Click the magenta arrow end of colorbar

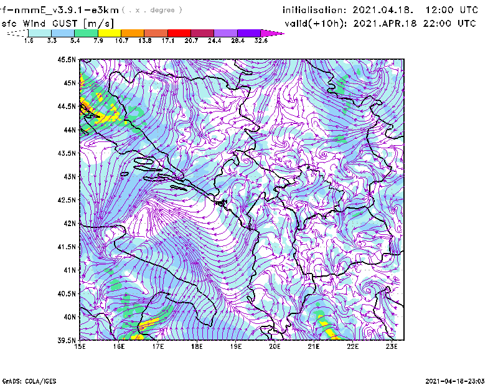point(272,33)
